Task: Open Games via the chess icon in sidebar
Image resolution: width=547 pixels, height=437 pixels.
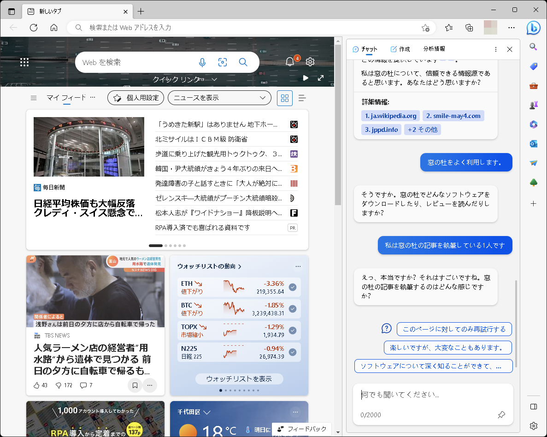Action: (533, 105)
